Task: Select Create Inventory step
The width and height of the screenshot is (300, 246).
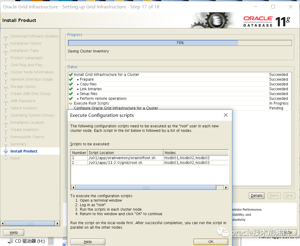Action: click(x=25, y=130)
